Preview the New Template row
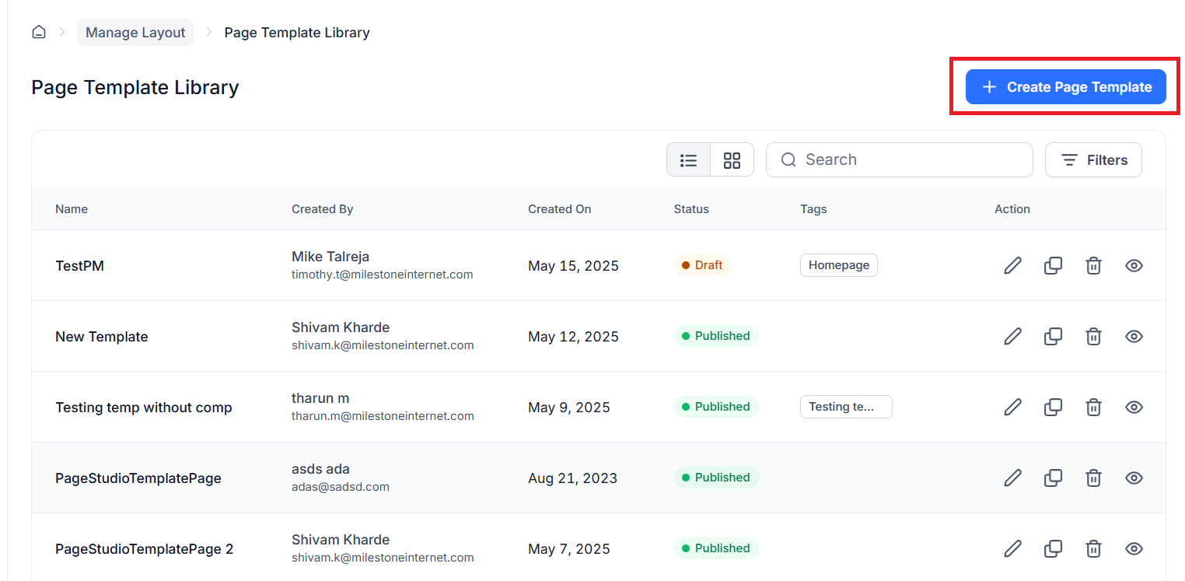This screenshot has height=581, width=1185. click(1134, 337)
